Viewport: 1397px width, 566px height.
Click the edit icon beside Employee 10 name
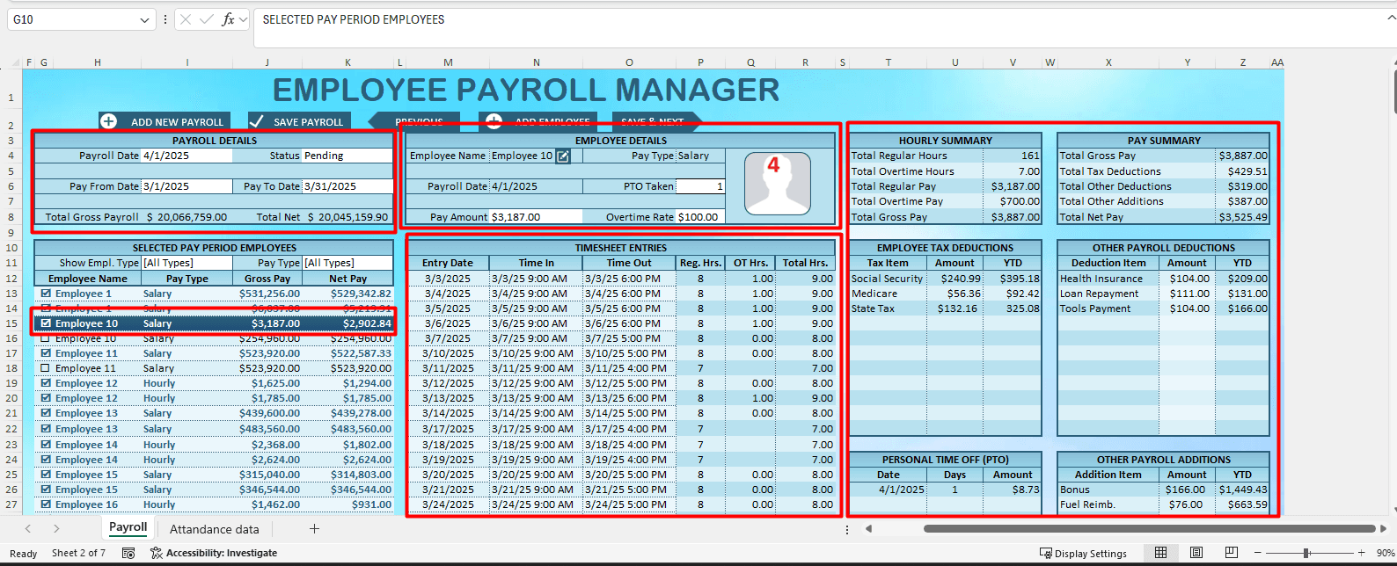(563, 156)
